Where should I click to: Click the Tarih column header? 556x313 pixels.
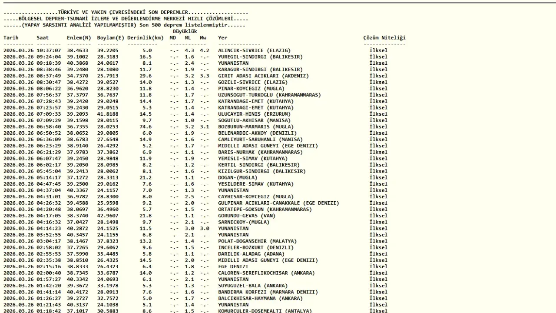click(11, 38)
